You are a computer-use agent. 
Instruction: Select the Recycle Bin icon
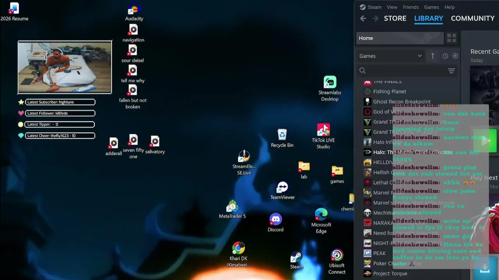pyautogui.click(x=282, y=138)
